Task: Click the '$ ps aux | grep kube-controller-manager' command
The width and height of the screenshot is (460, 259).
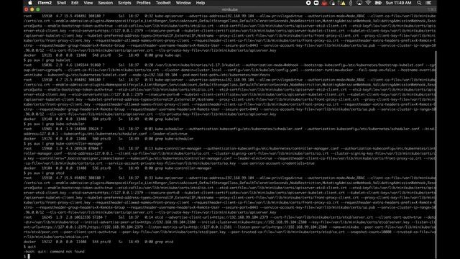Action: [63, 144]
